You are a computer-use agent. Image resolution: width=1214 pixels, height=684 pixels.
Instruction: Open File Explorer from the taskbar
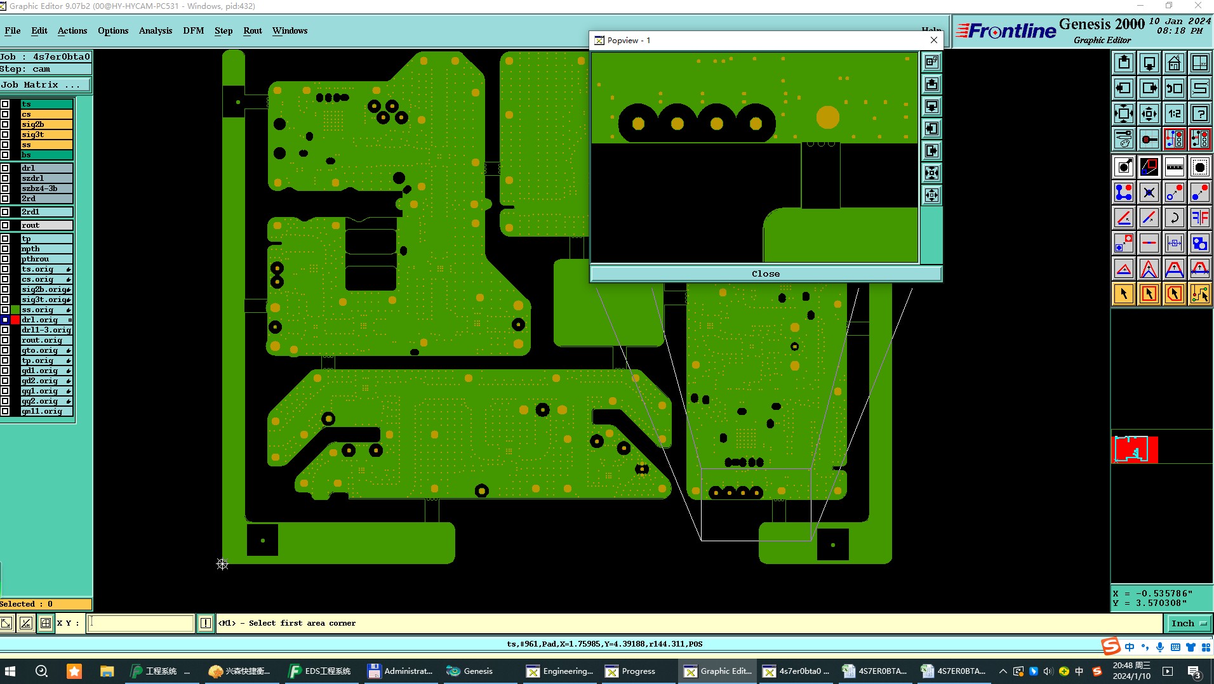point(107,671)
